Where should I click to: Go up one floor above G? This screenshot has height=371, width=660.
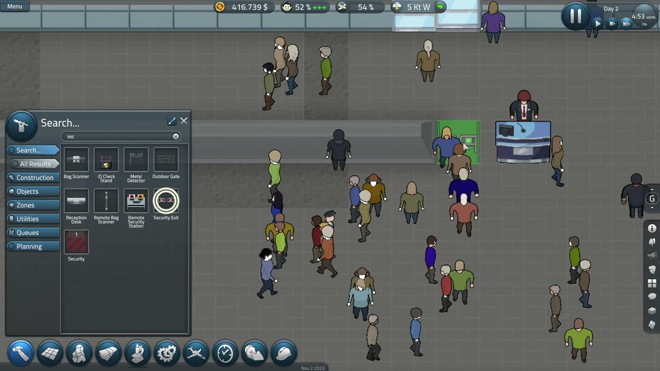652,189
